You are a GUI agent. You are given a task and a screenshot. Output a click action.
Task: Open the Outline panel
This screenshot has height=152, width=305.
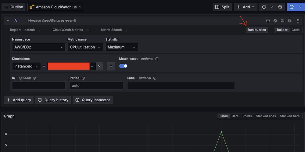(13, 7)
